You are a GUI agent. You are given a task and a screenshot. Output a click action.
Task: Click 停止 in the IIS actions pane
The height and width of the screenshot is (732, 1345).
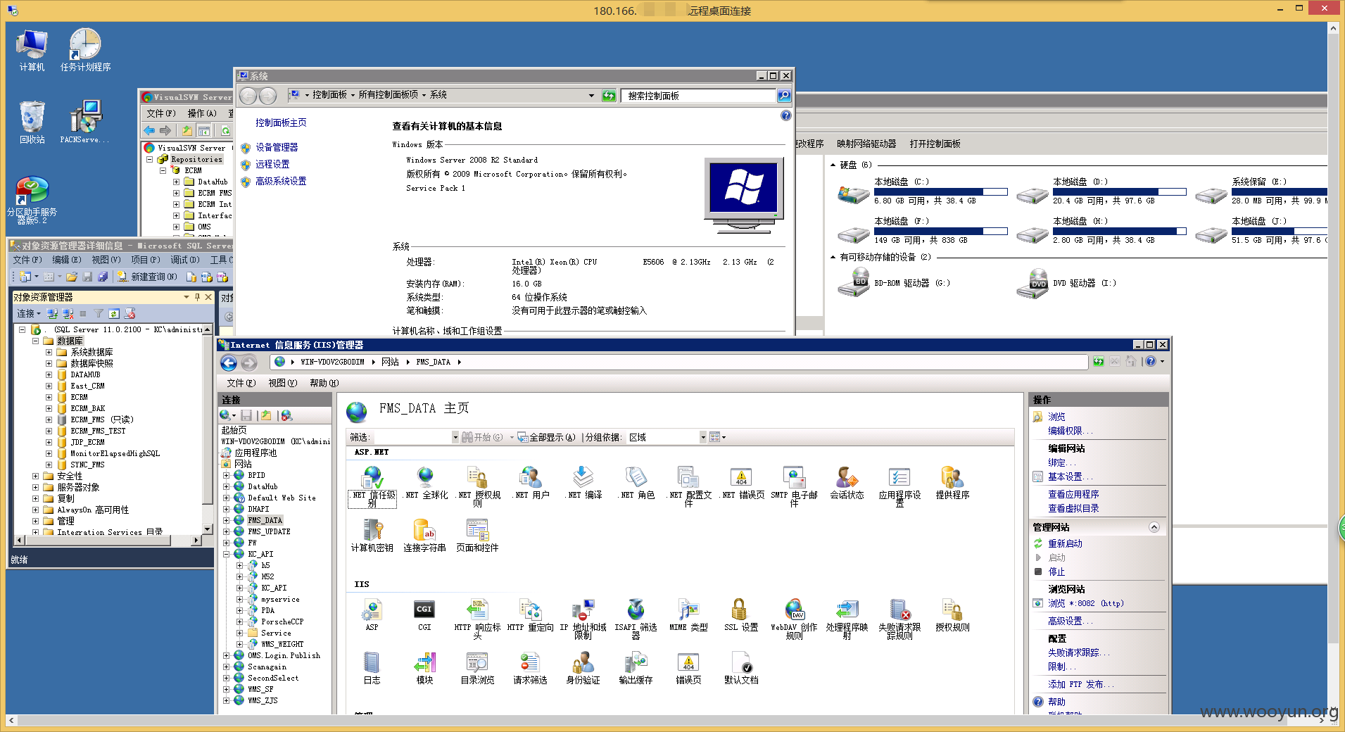tap(1056, 572)
